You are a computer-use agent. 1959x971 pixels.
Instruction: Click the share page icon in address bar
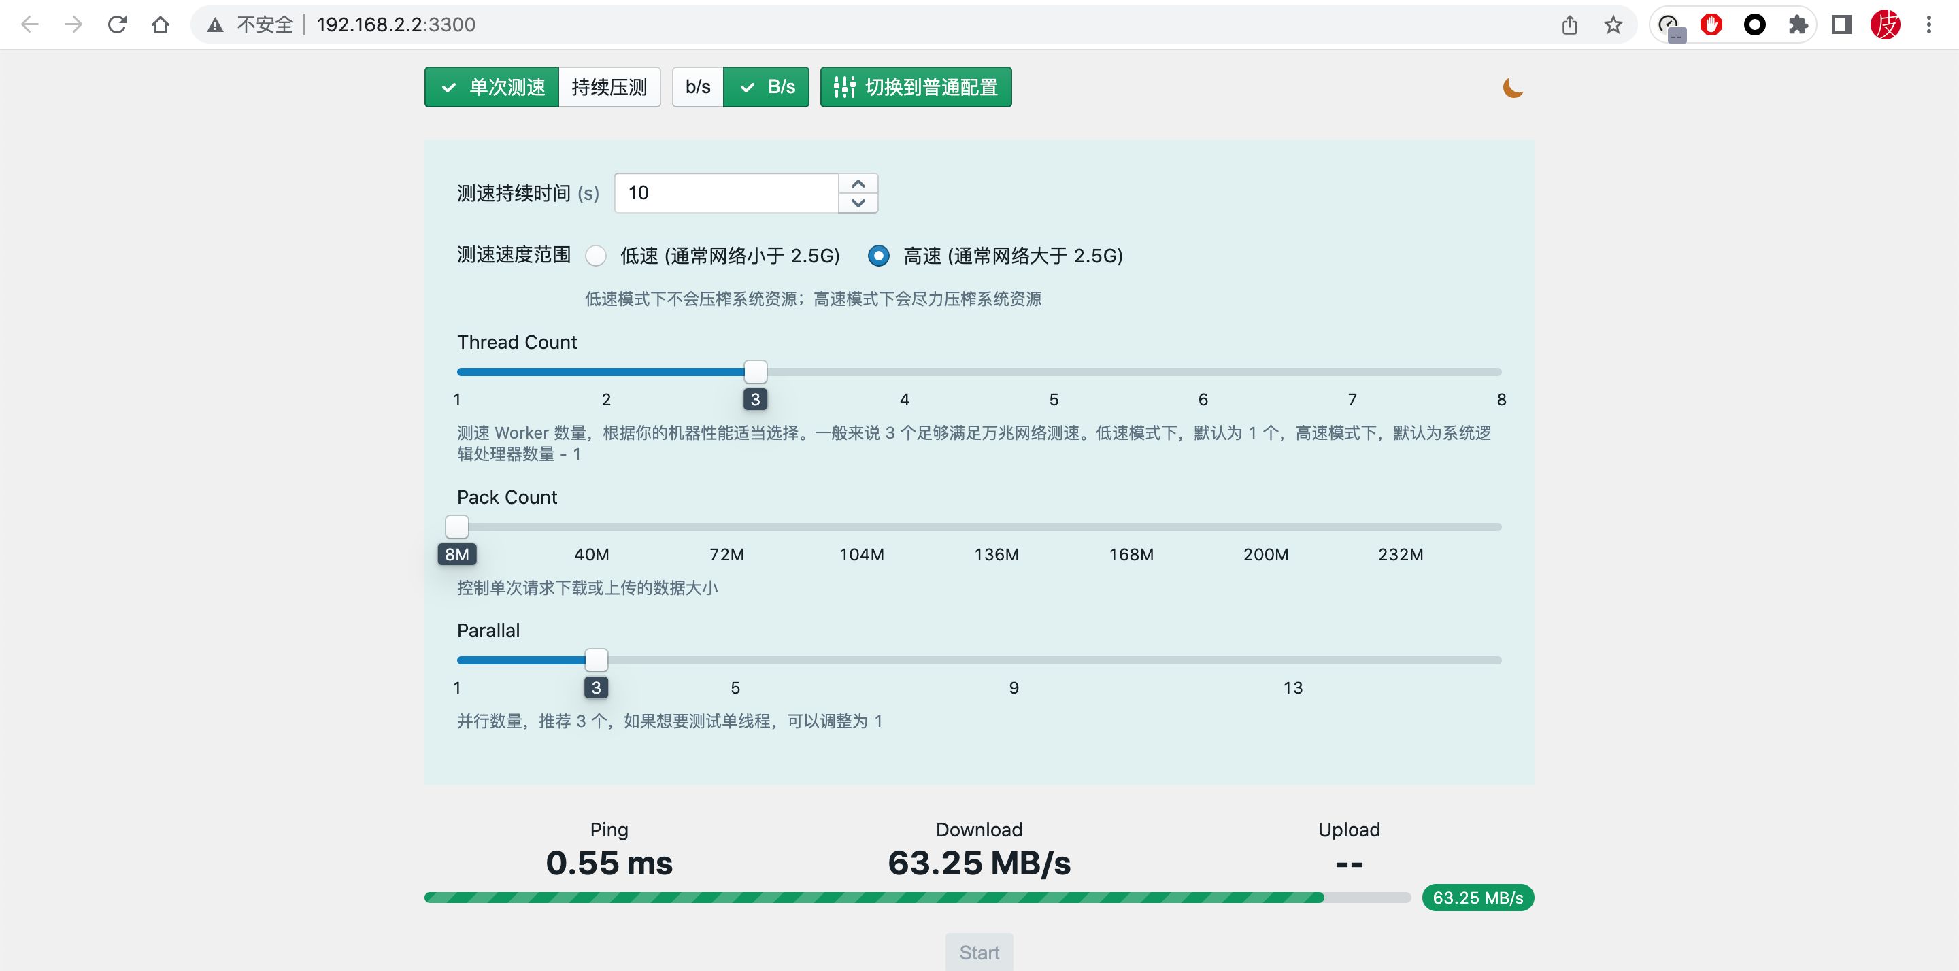[1570, 25]
